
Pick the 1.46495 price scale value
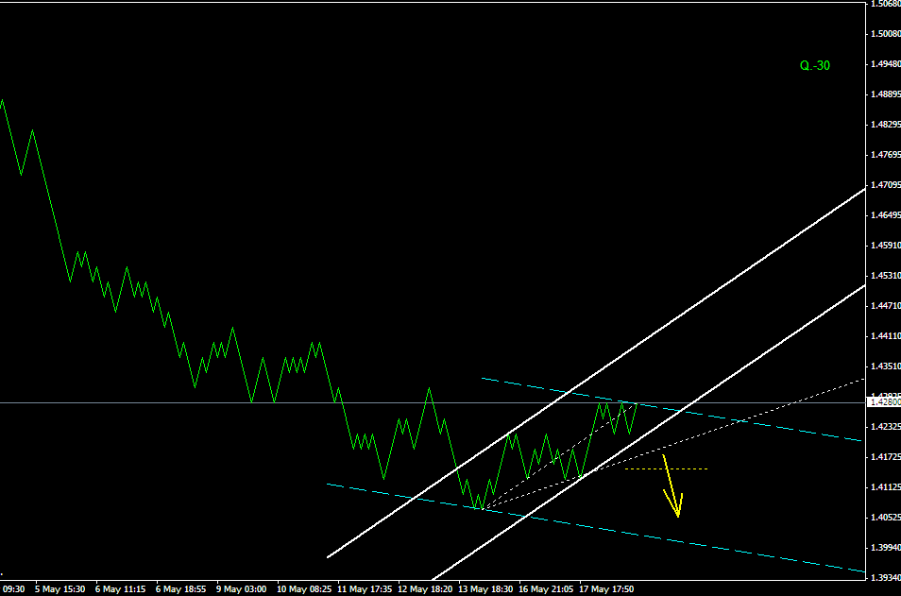[886, 215]
